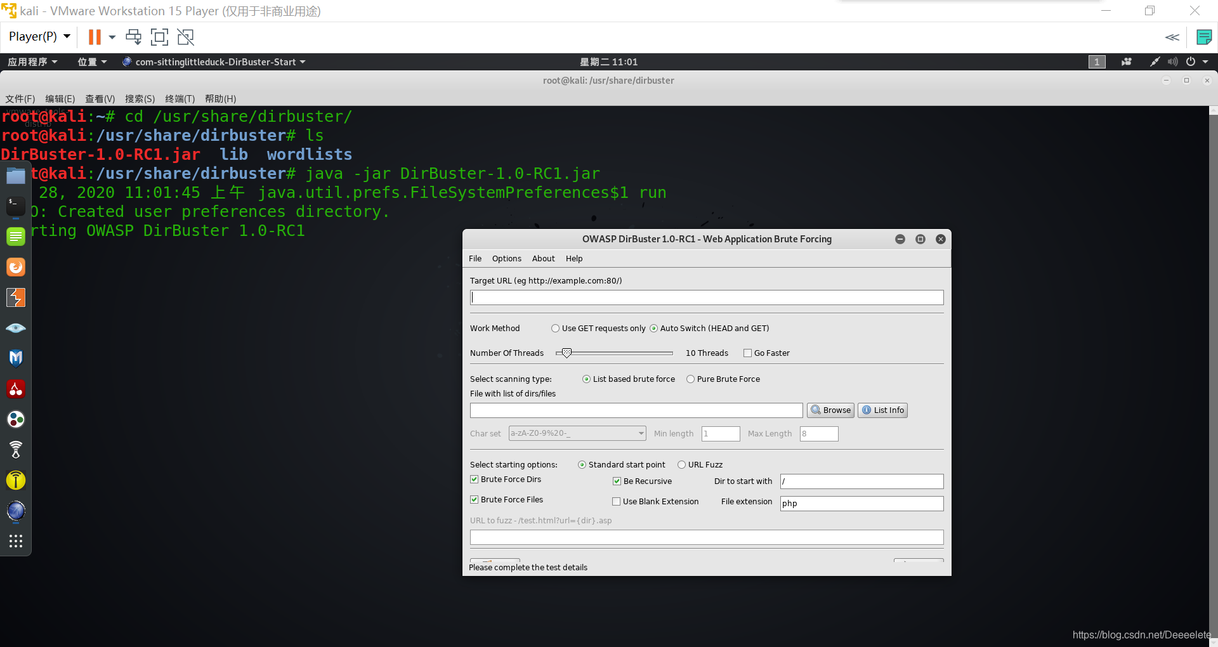Image resolution: width=1218 pixels, height=647 pixels.
Task: Show all applications grid in dock
Action: pos(16,541)
